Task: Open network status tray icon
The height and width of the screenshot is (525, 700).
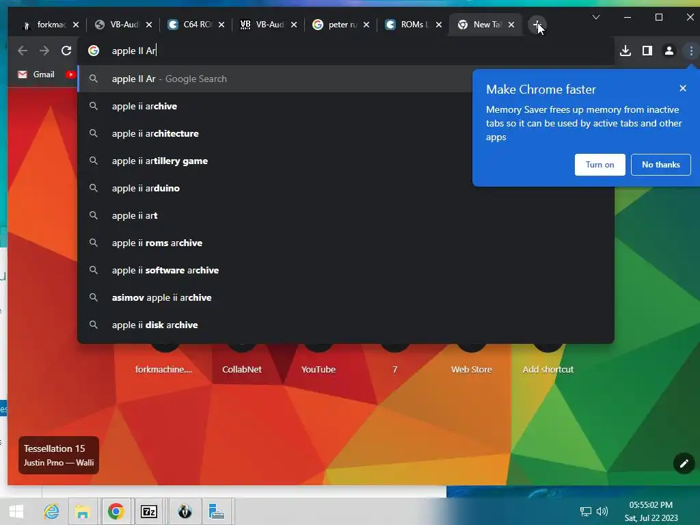Action: pyautogui.click(x=585, y=511)
